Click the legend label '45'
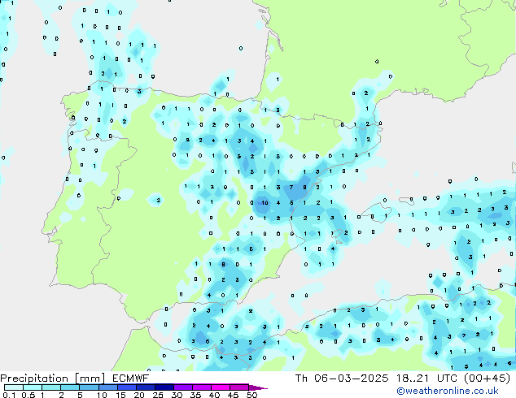516x398 pixels. (x=233, y=395)
